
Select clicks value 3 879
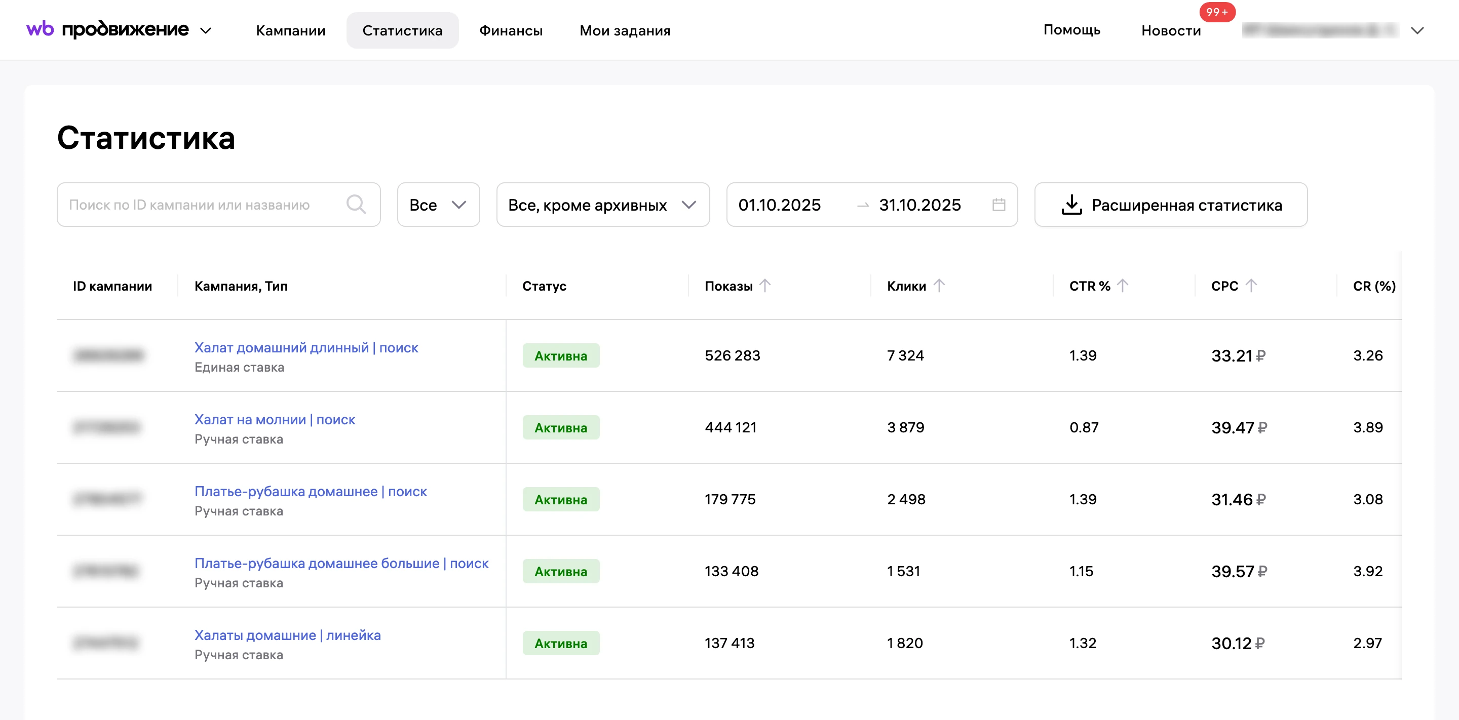click(x=905, y=427)
